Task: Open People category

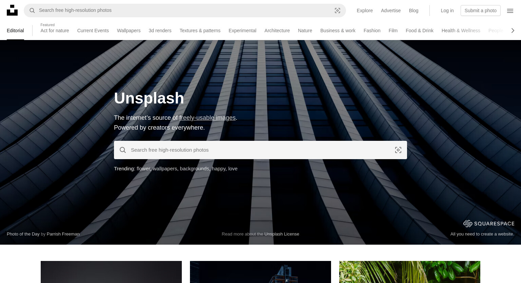Action: 496,31
